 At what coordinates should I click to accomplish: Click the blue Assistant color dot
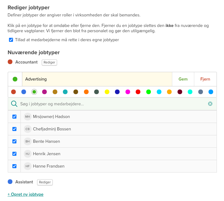pyautogui.click(x=10, y=182)
